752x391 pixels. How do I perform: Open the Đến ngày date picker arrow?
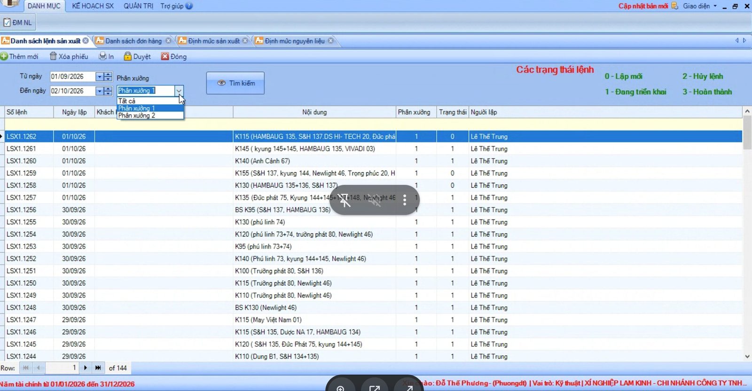[99, 91]
